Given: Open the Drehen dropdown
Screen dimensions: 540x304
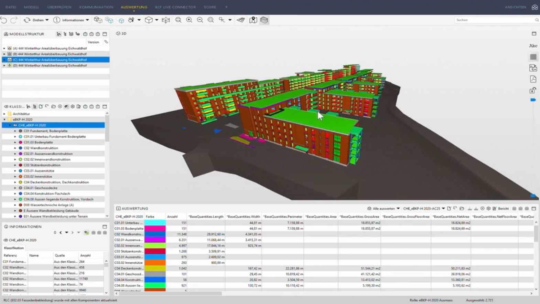Looking at the screenshot, I should click(x=47, y=20).
